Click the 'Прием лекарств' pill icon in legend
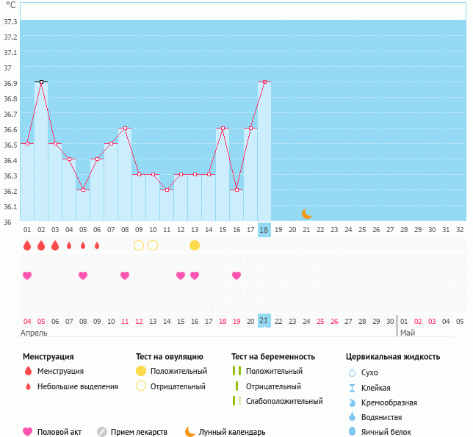The height and width of the screenshot is (437, 473). [x=102, y=432]
